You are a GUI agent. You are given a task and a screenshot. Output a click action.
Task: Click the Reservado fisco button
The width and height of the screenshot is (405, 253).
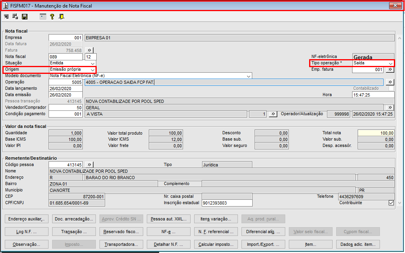click(121, 232)
